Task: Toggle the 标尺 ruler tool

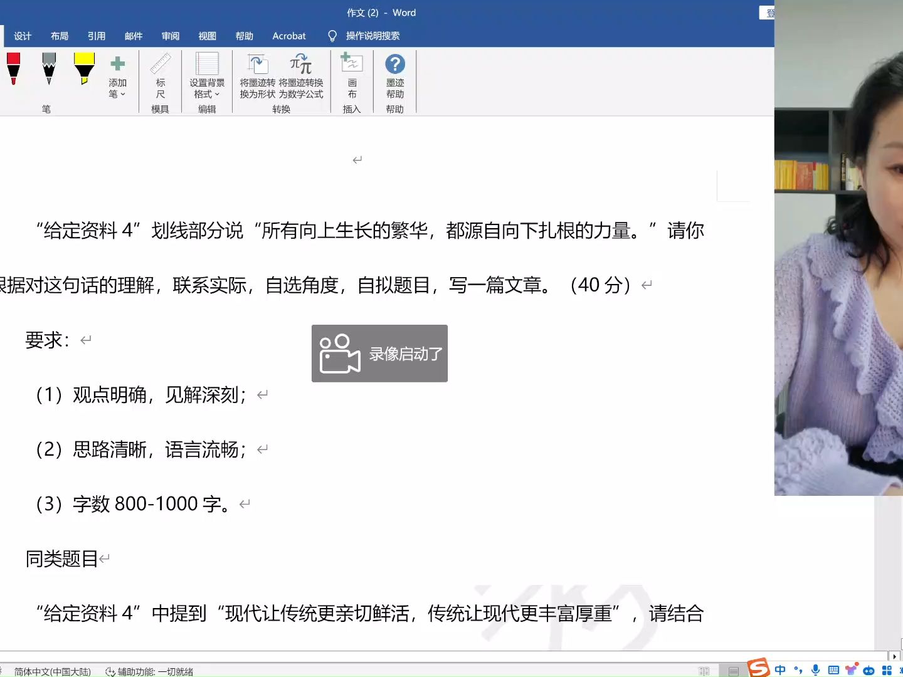Action: pos(161,76)
